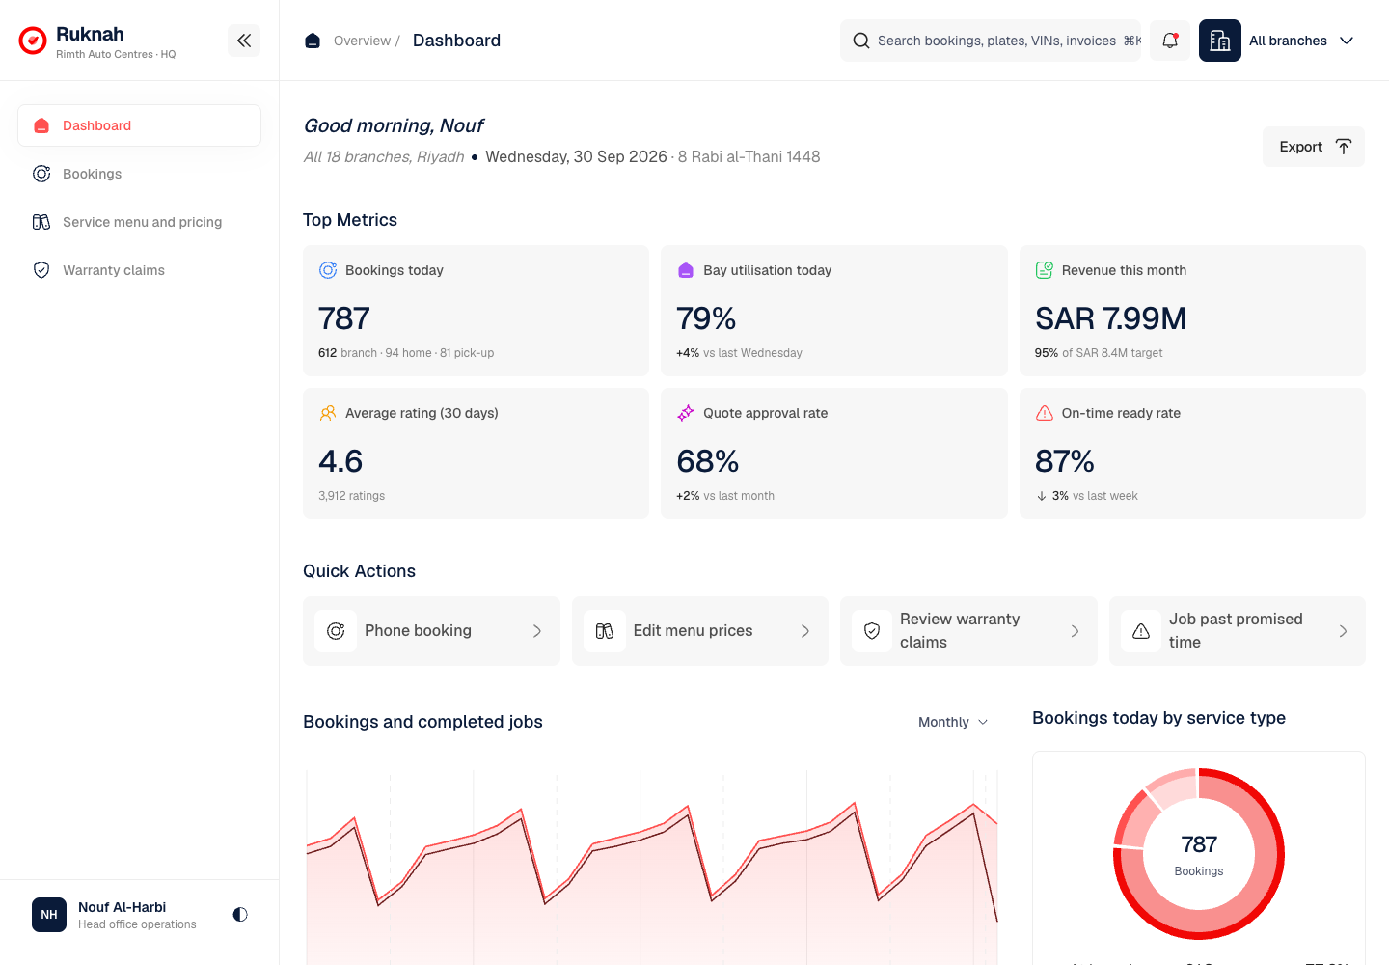Viewport: 1389px width, 965px height.
Task: Open Edit menu prices quick action
Action: 700,631
